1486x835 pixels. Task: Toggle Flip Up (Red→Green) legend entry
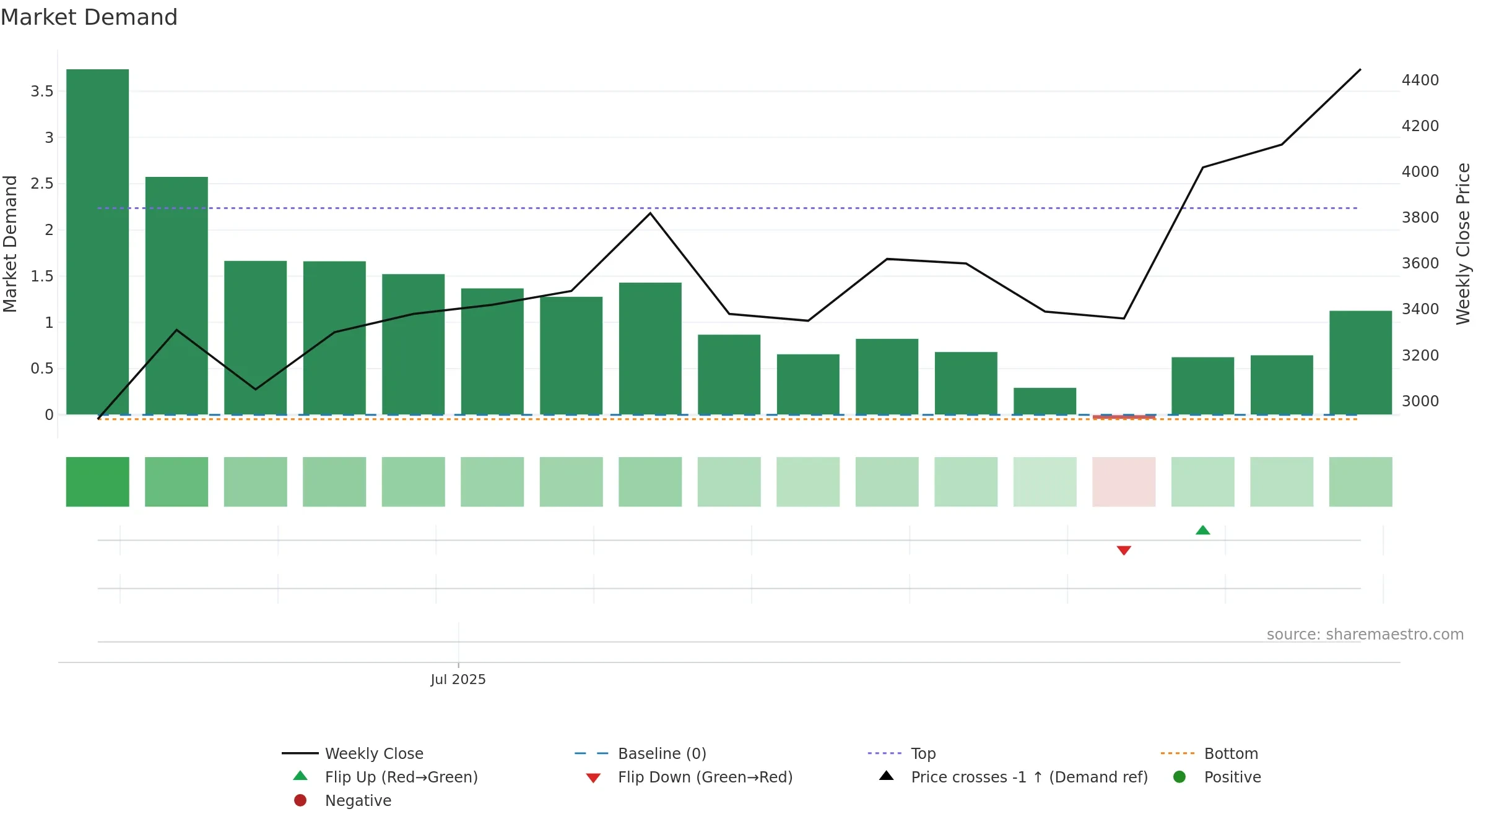point(385,777)
